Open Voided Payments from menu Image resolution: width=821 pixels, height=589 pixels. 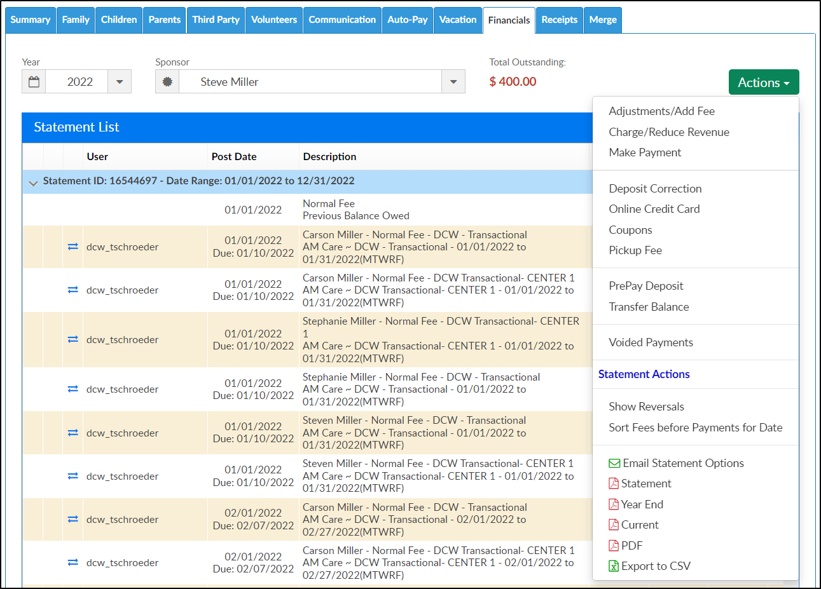[651, 342]
